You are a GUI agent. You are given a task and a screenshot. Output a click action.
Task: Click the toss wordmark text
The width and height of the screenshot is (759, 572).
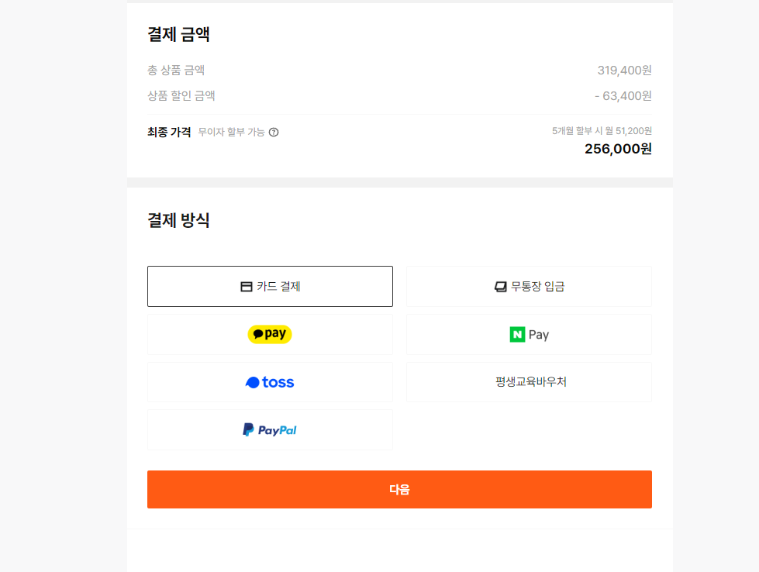278,382
